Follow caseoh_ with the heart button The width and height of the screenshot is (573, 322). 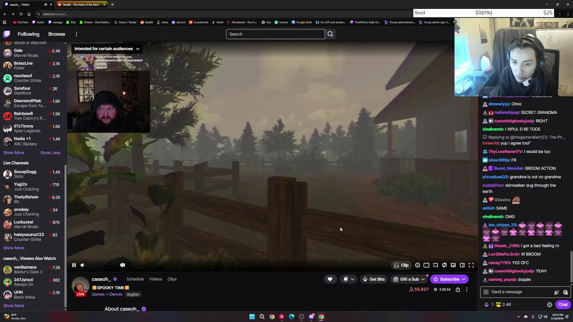click(x=330, y=279)
